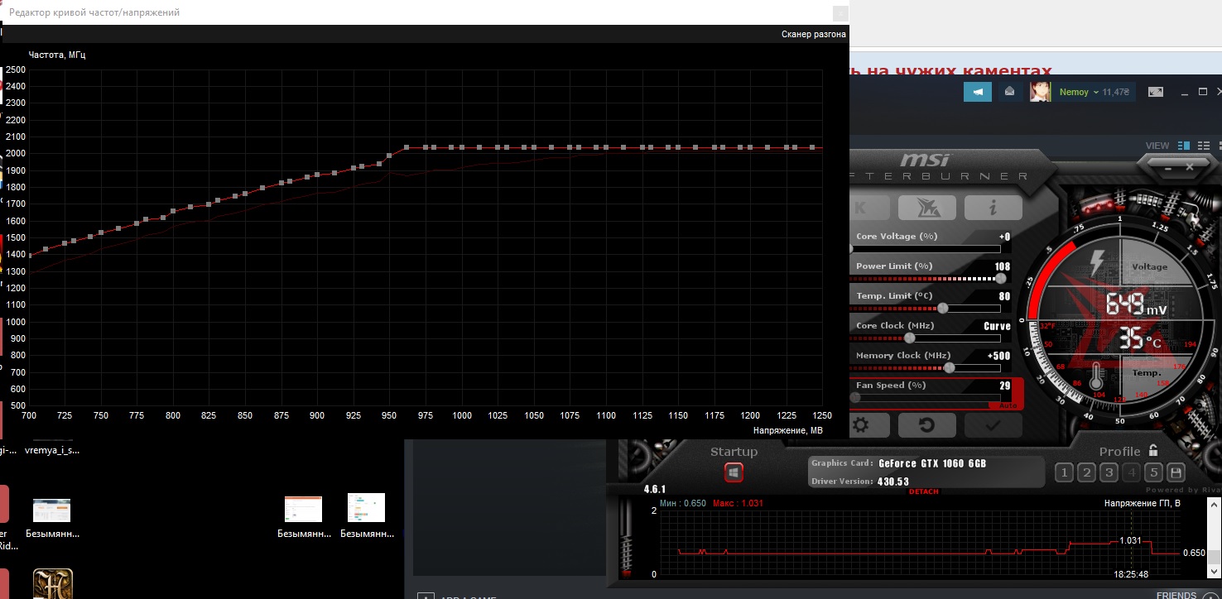This screenshot has height=599, width=1222.
Task: Click the DETACH monitoring button
Action: [x=924, y=491]
